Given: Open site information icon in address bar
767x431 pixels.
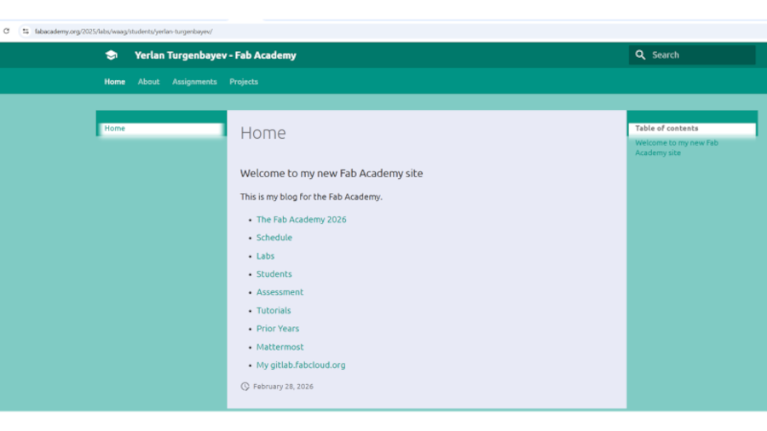Looking at the screenshot, I should [x=26, y=32].
